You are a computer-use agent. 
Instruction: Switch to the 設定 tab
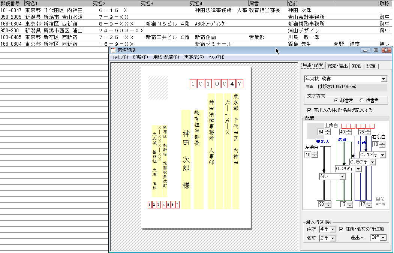coord(371,66)
